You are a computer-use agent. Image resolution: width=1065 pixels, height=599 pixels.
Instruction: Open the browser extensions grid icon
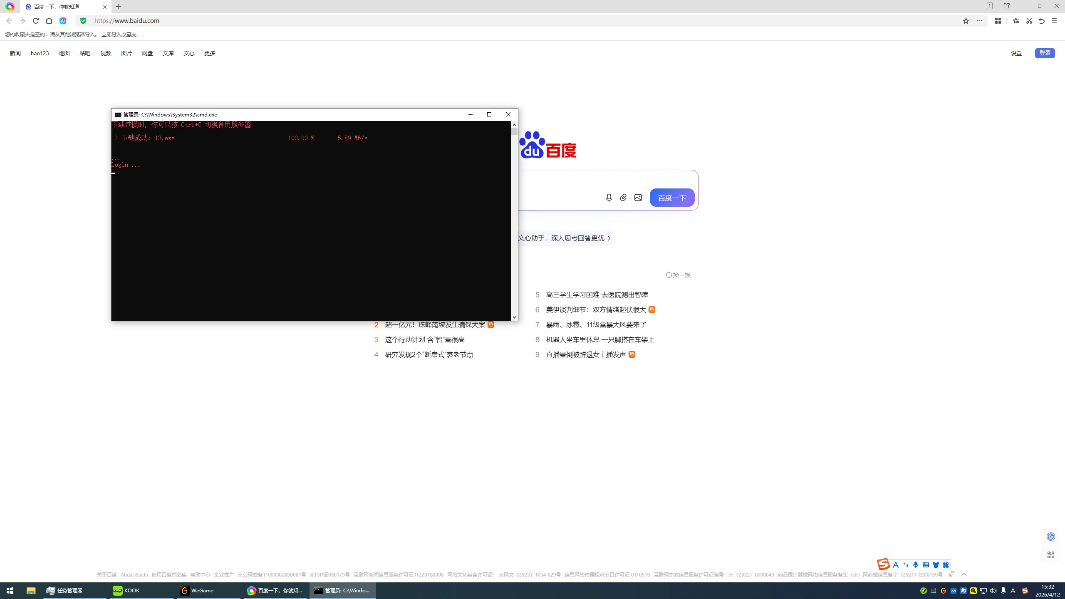998,21
